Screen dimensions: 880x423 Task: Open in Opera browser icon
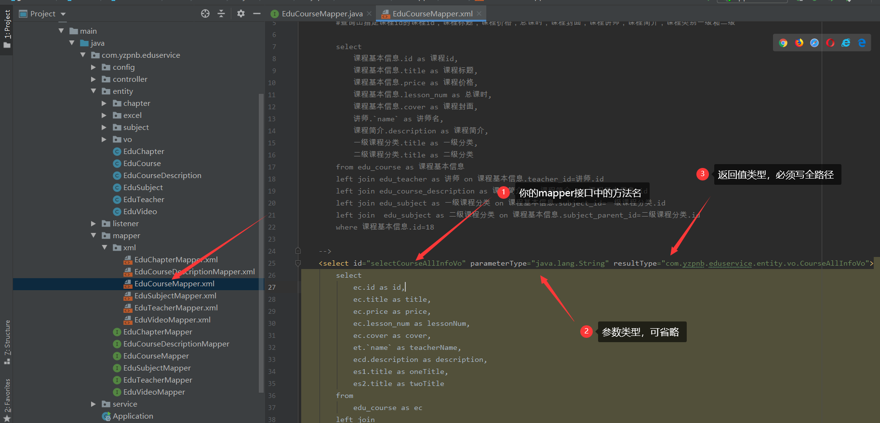830,43
